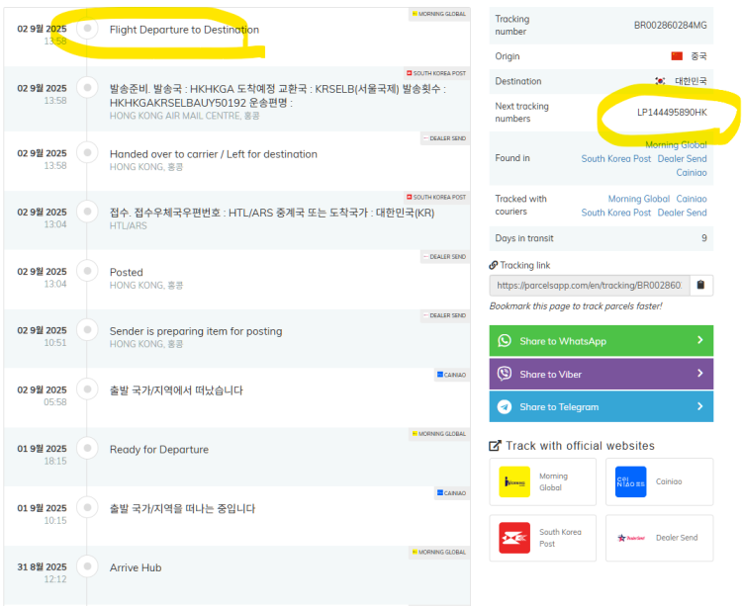The width and height of the screenshot is (742, 606).
Task: Open South Korea Post link in Found in
Action: click(616, 159)
